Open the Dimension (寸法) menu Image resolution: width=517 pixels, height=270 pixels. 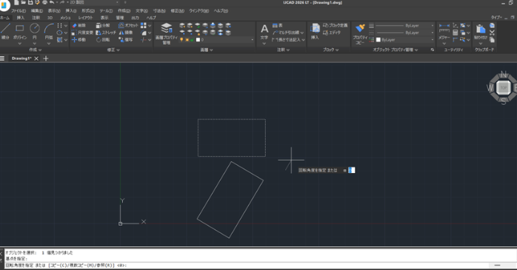[x=159, y=11]
